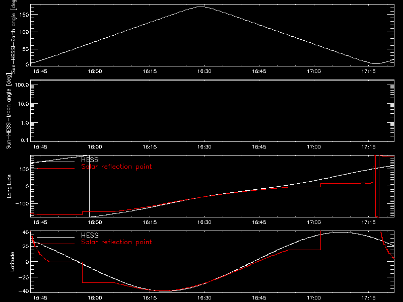Click red legend line sample in Latitude plot

pos(56,244)
